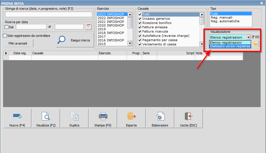Click Causale list scroll up arrow
The height and width of the screenshot is (153, 266).
(x=202, y=15)
